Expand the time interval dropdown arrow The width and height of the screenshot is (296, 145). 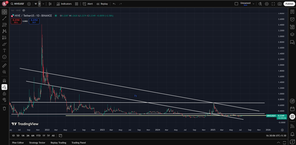(x=44, y=4)
